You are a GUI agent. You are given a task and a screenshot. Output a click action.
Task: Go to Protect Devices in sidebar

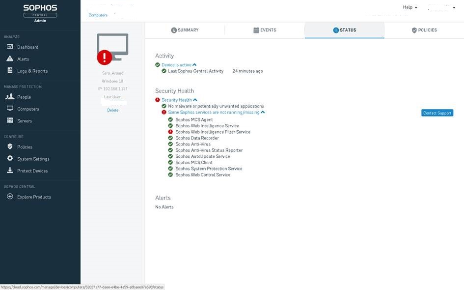click(x=32, y=171)
